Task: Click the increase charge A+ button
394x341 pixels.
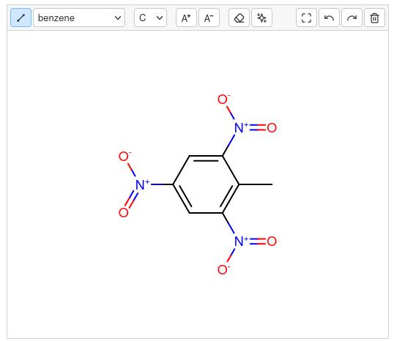Action: tap(186, 18)
